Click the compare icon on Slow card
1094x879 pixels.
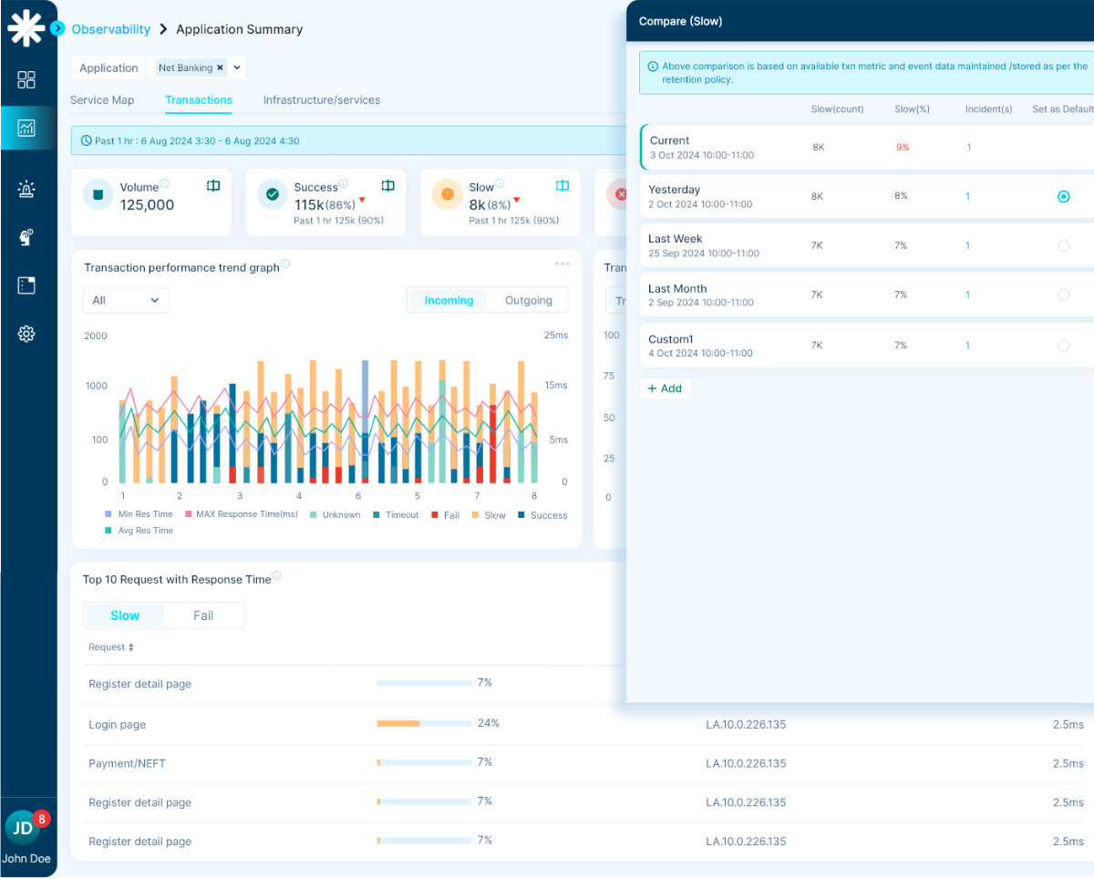[x=562, y=186]
